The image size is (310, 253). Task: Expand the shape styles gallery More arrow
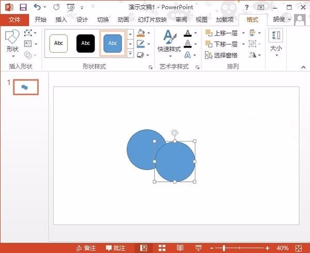[x=130, y=54]
